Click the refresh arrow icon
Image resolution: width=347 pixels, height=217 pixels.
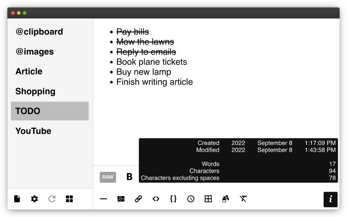point(52,199)
